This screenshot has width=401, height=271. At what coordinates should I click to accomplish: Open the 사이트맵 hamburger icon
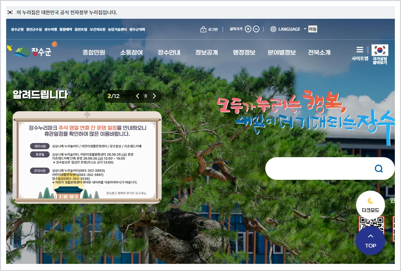[x=360, y=50]
